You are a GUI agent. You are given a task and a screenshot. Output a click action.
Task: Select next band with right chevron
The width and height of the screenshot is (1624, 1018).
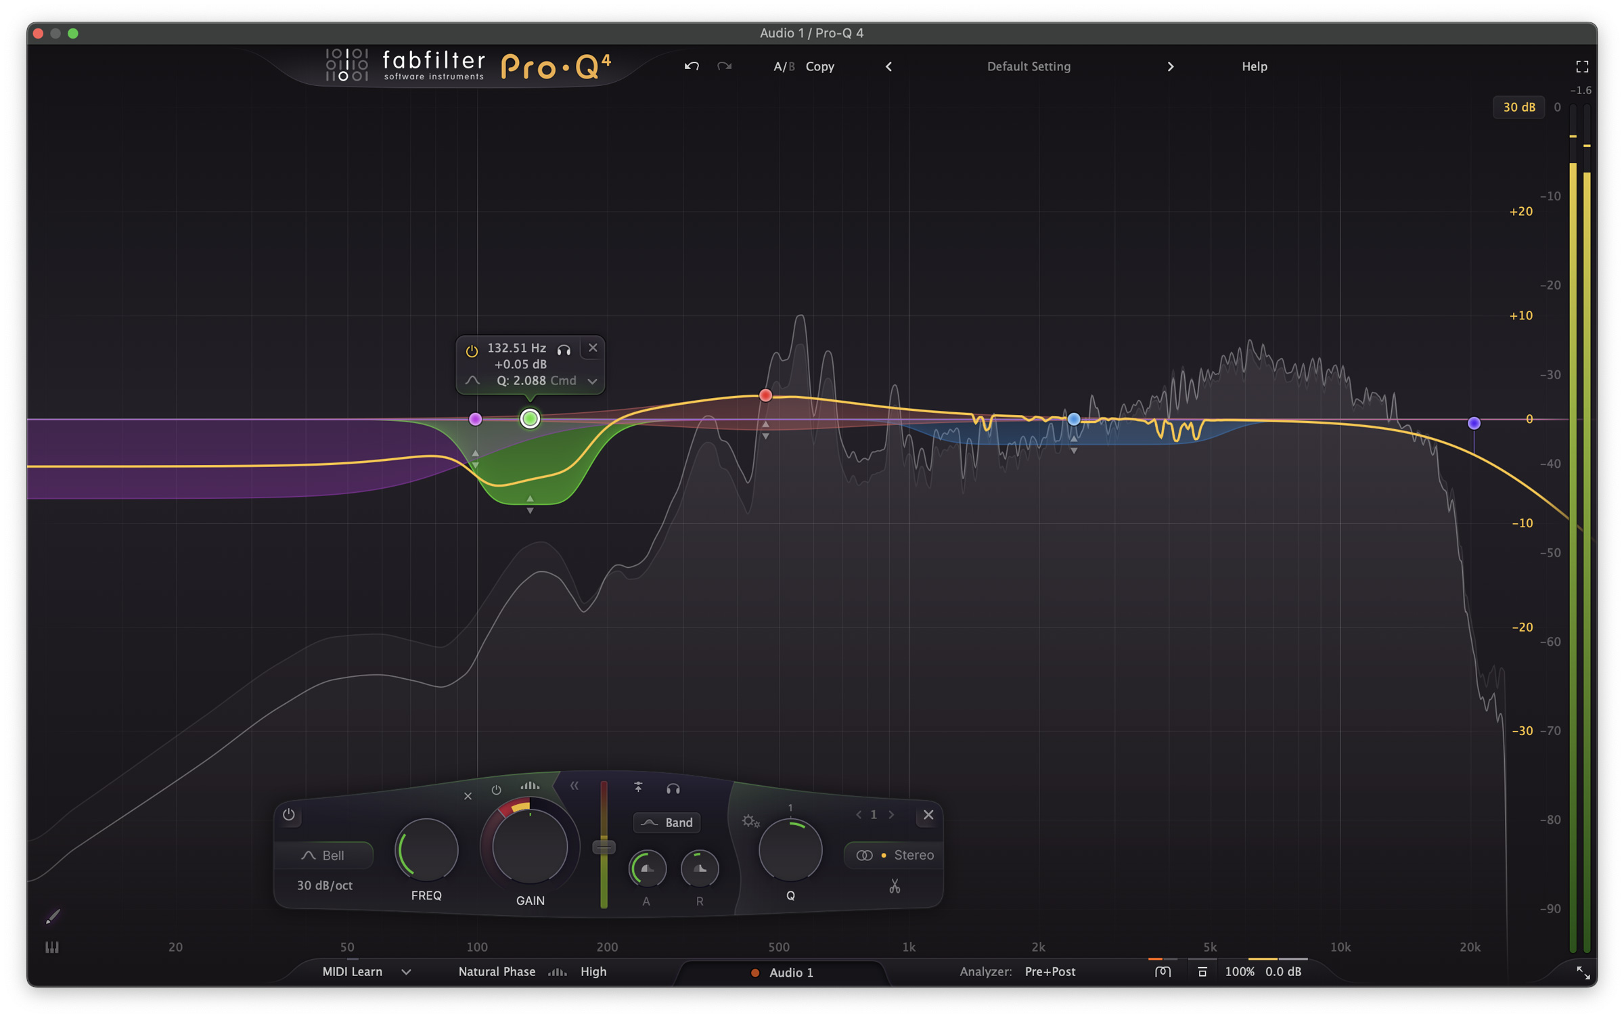[891, 815]
